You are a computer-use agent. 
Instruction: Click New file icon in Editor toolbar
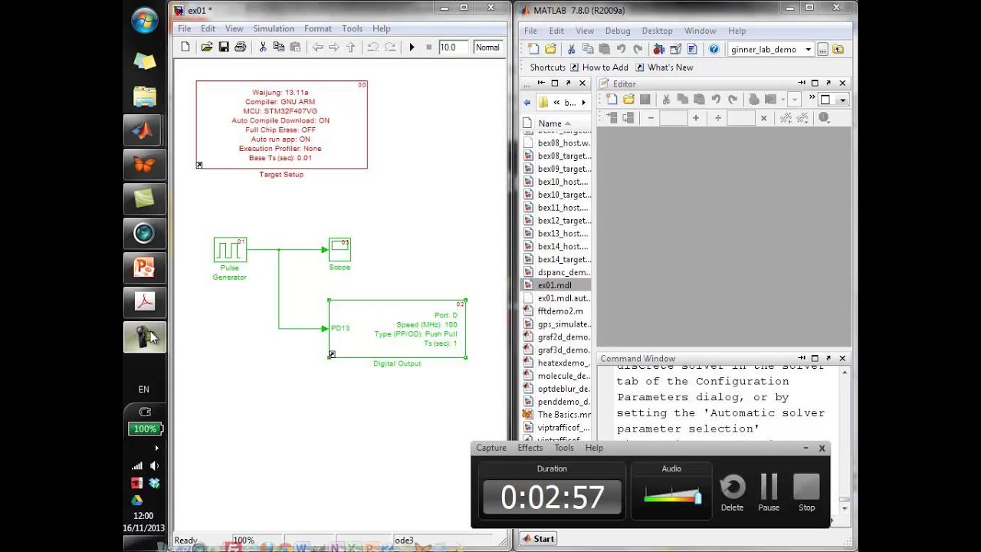click(x=612, y=99)
